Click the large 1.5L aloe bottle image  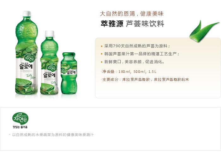tap(27, 53)
